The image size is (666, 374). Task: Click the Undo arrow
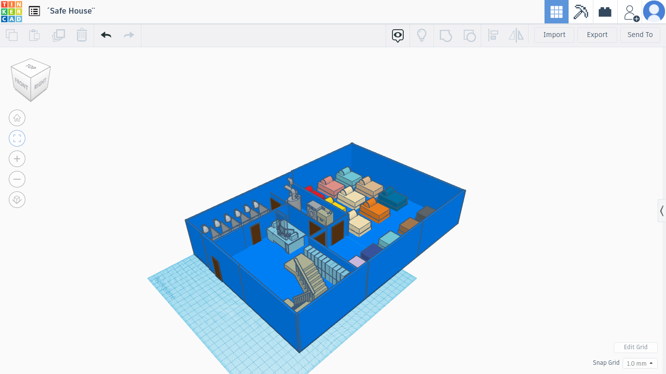click(106, 35)
